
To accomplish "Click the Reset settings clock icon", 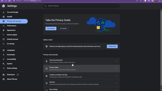I will coord(4,68).
